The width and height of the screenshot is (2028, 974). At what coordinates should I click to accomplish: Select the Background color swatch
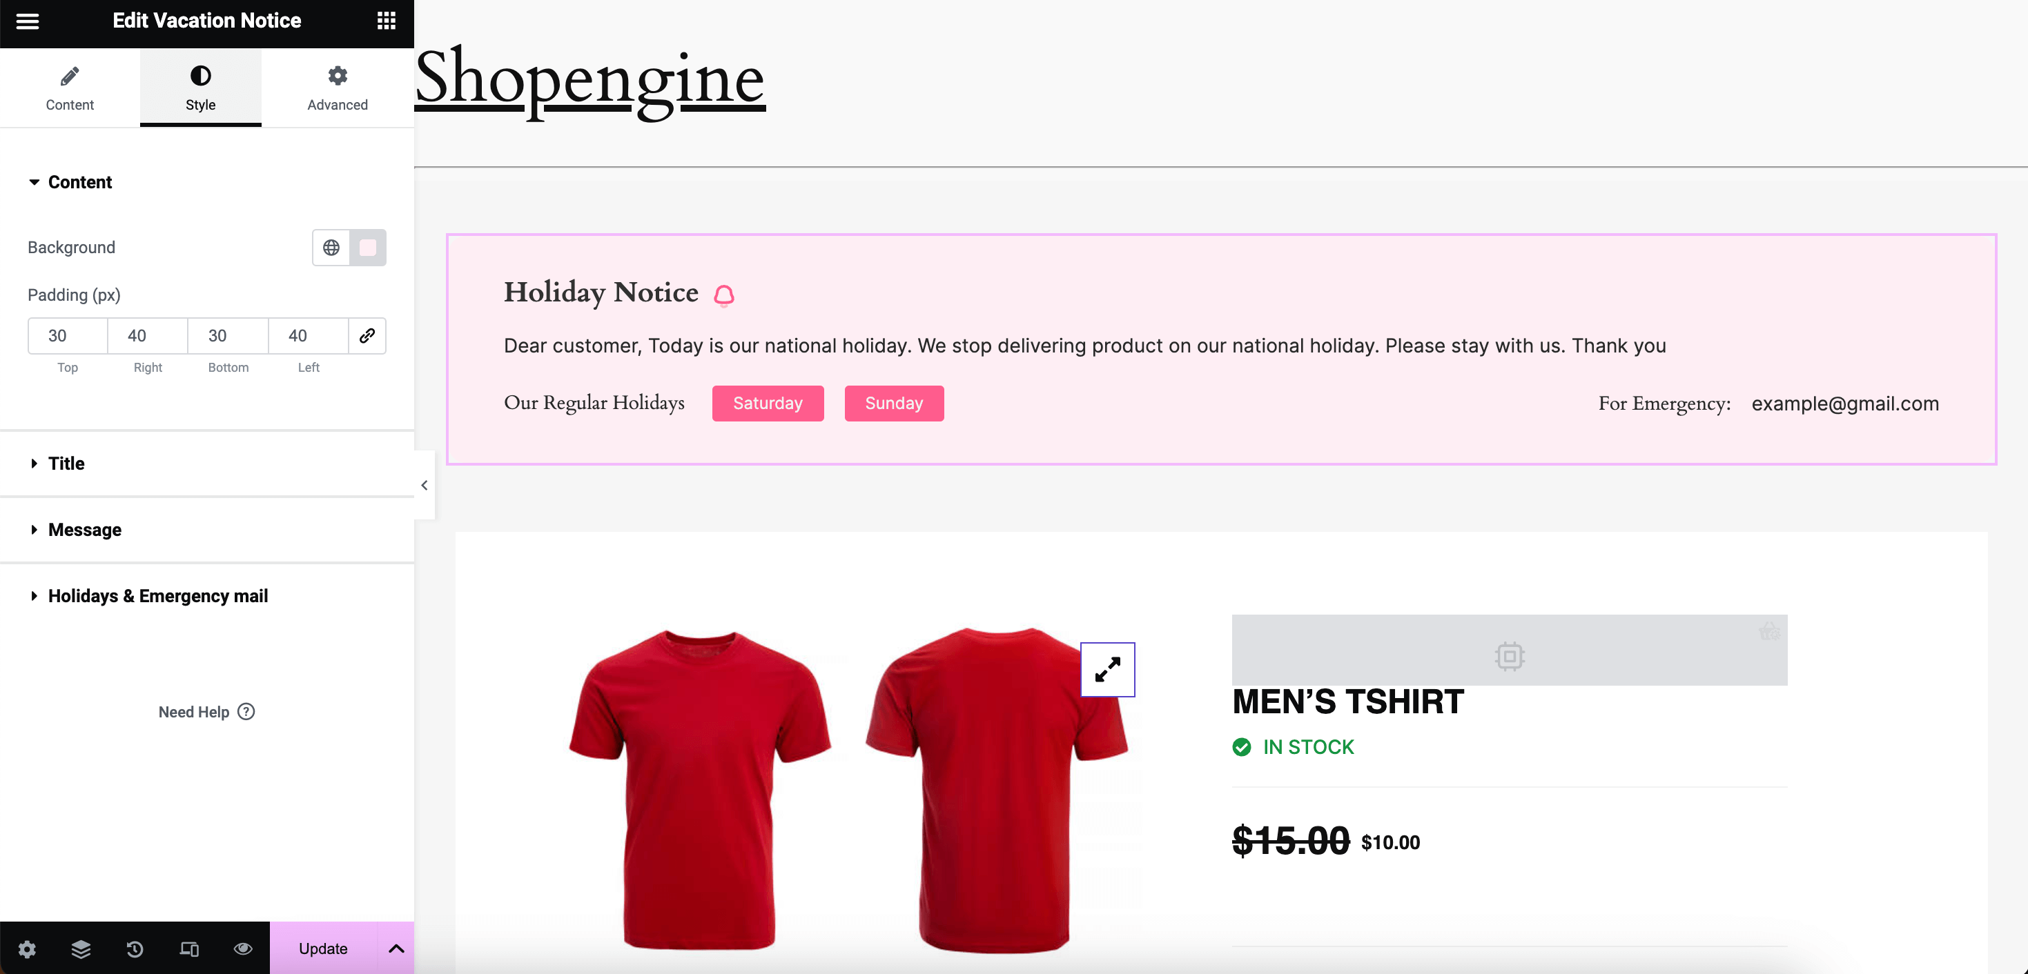[367, 247]
